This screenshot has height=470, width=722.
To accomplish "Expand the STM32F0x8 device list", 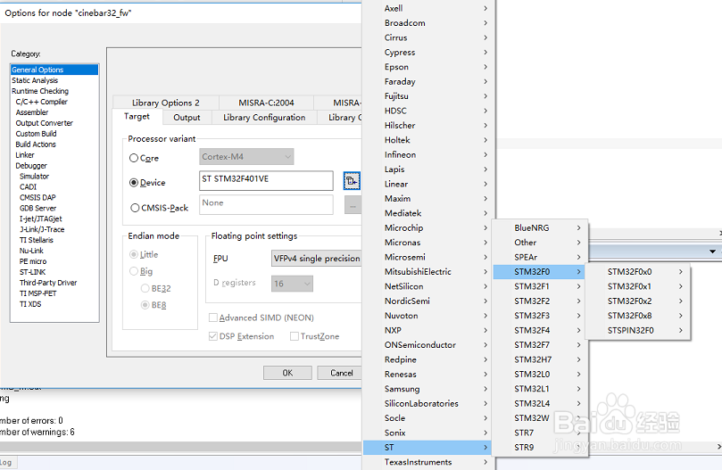I will pos(638,316).
